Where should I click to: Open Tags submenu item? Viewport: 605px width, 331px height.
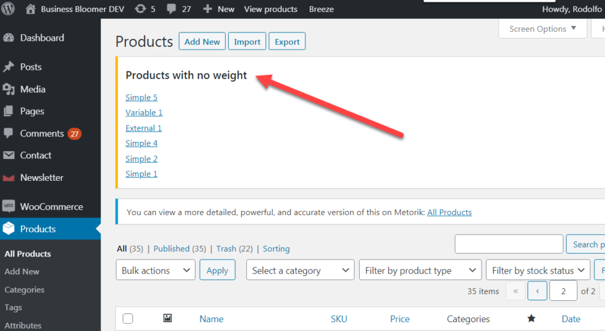[13, 307]
